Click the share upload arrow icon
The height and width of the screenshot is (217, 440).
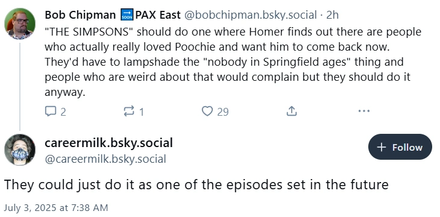coord(292,111)
